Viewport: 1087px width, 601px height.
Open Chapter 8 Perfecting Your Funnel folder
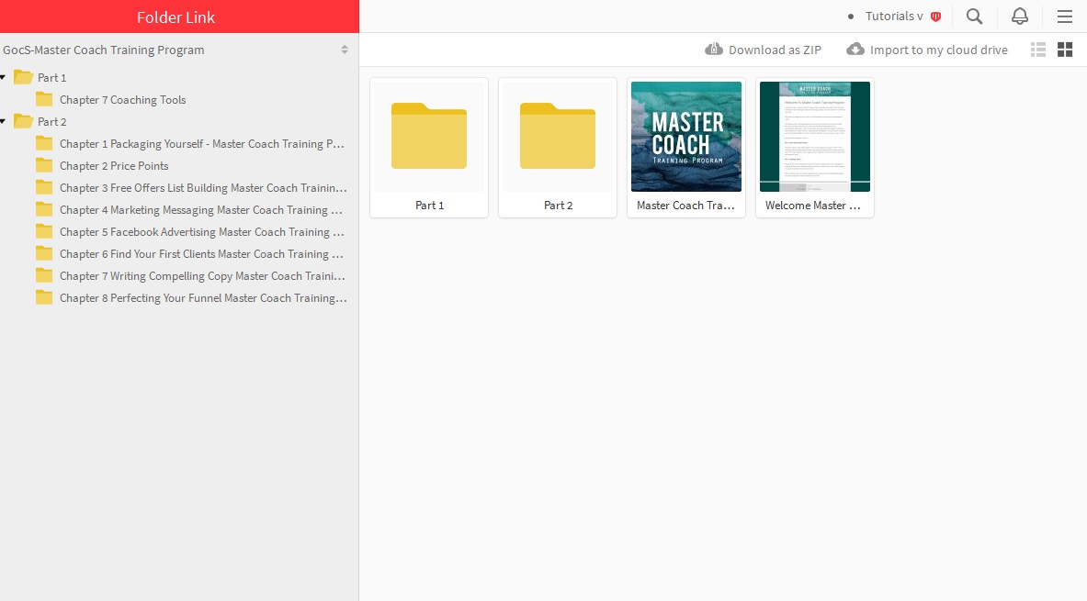pos(203,298)
